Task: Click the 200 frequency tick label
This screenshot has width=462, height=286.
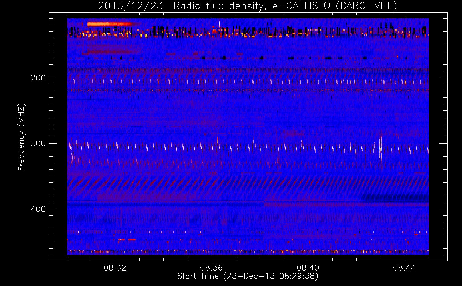Action: pos(38,78)
